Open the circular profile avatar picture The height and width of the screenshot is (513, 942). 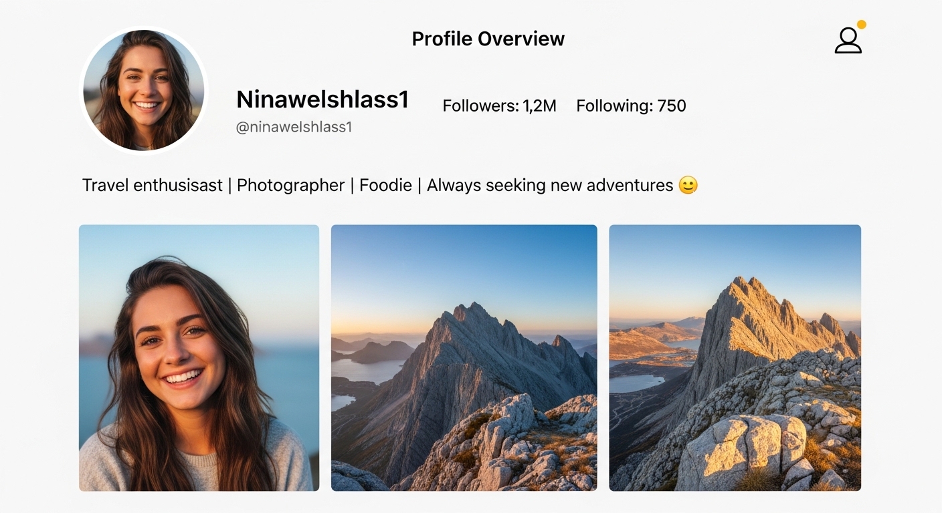pos(144,90)
